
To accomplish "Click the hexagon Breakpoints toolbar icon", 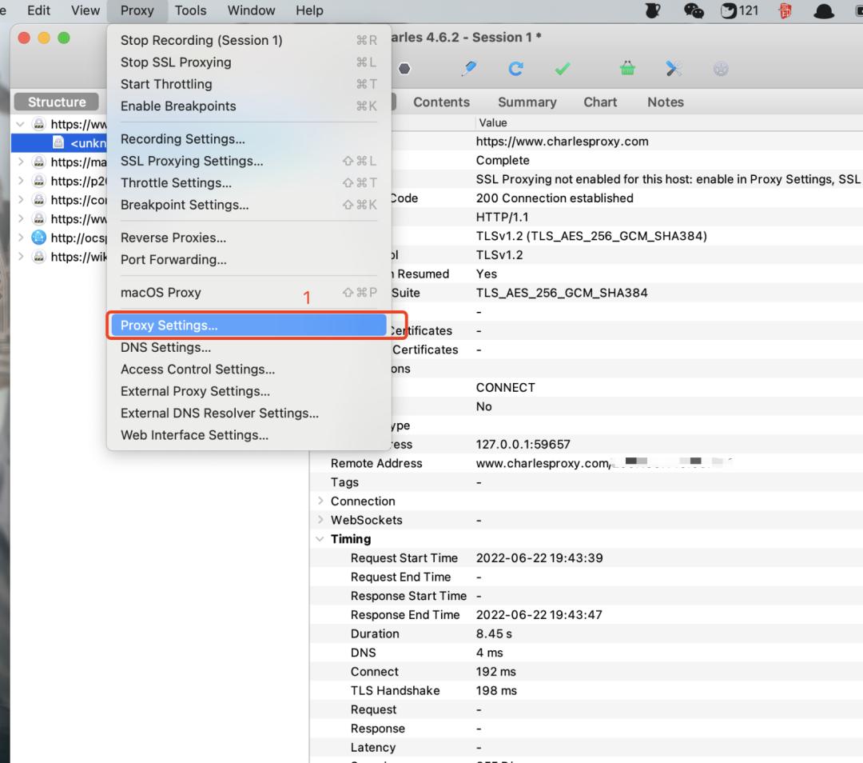I will pos(404,70).
